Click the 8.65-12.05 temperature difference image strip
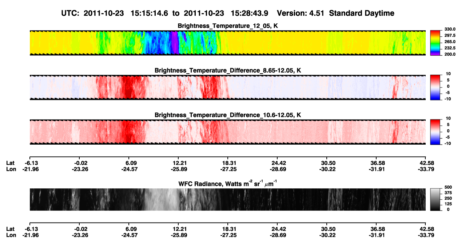This screenshot has width=473, height=243. (x=227, y=87)
